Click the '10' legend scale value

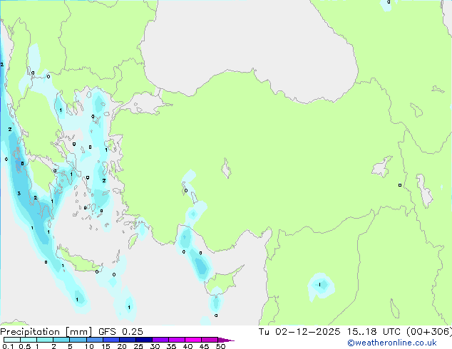pyautogui.click(x=89, y=346)
